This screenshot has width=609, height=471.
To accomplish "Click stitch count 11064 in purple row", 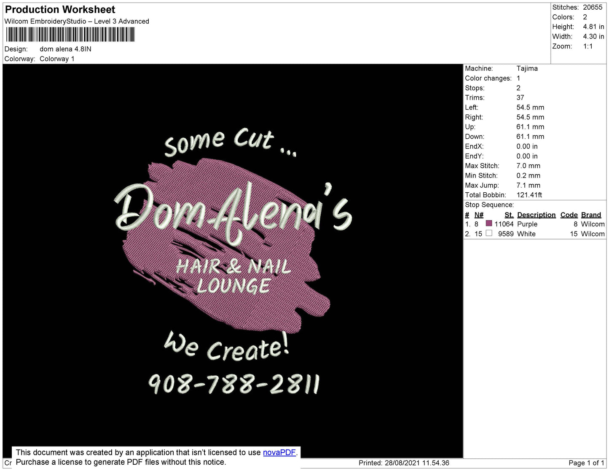I will (504, 224).
